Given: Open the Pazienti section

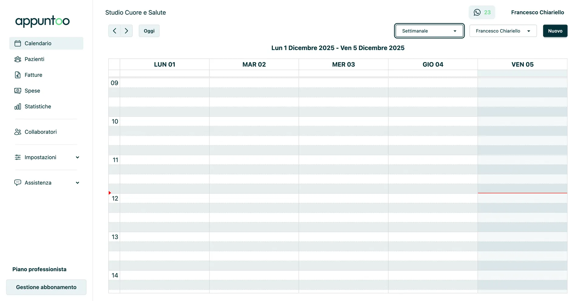Looking at the screenshot, I should 34,59.
